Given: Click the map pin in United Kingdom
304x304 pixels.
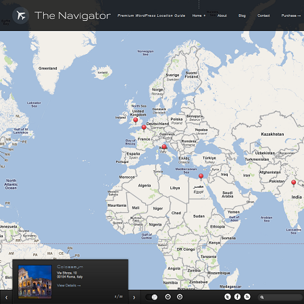Looking at the screenshot, I should coord(136,121).
